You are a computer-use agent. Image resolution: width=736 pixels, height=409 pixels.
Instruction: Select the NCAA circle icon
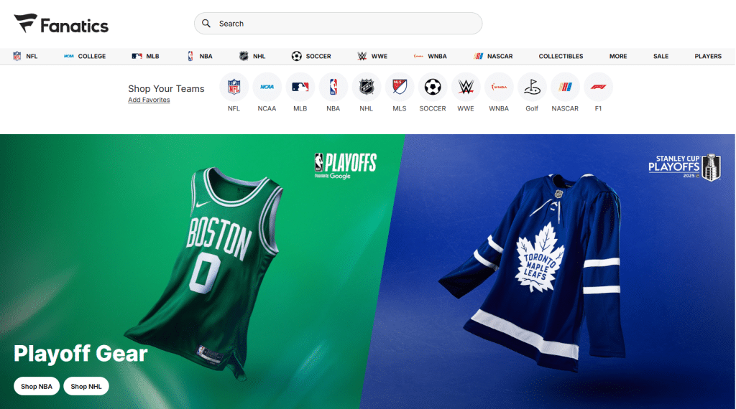tap(267, 88)
